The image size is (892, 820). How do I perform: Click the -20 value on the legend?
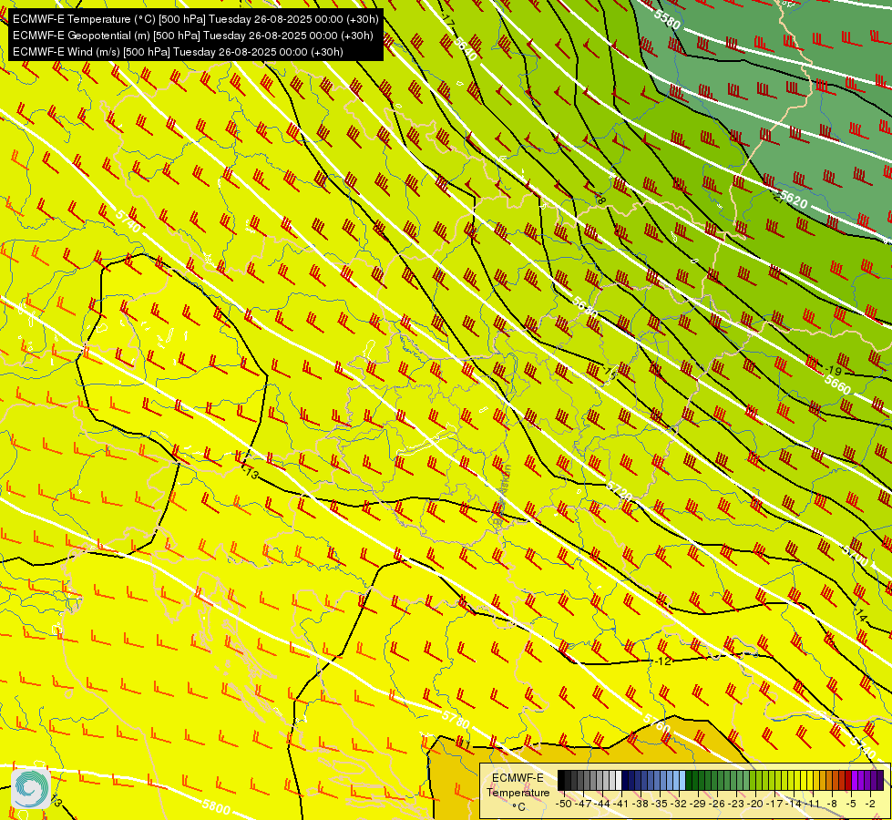(x=755, y=805)
